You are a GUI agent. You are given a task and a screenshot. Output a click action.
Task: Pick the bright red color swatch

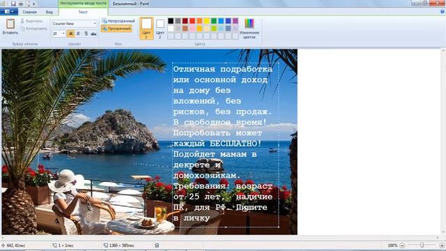pos(192,21)
